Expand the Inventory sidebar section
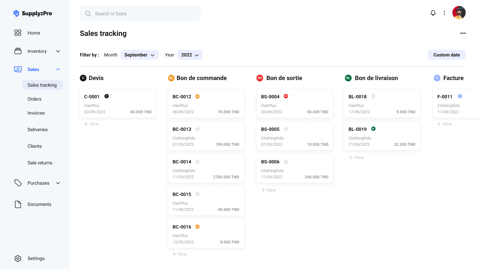This screenshot has width=479, height=269. [x=58, y=51]
